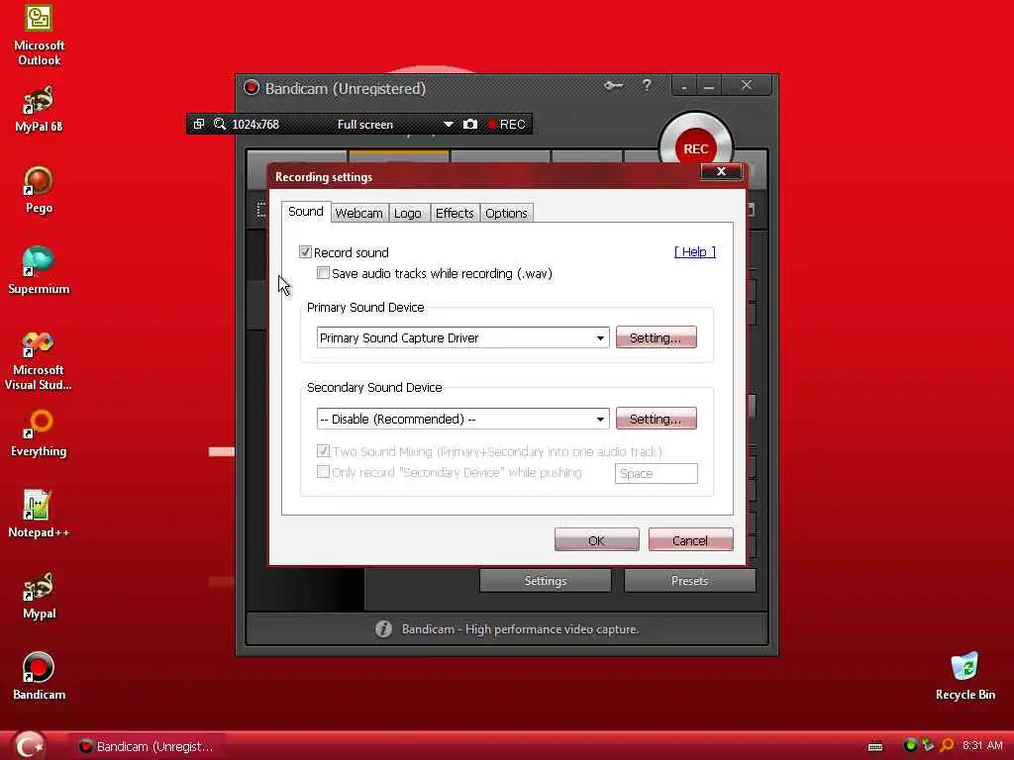Open Pego desktop shortcut
The height and width of the screenshot is (760, 1014).
39,190
